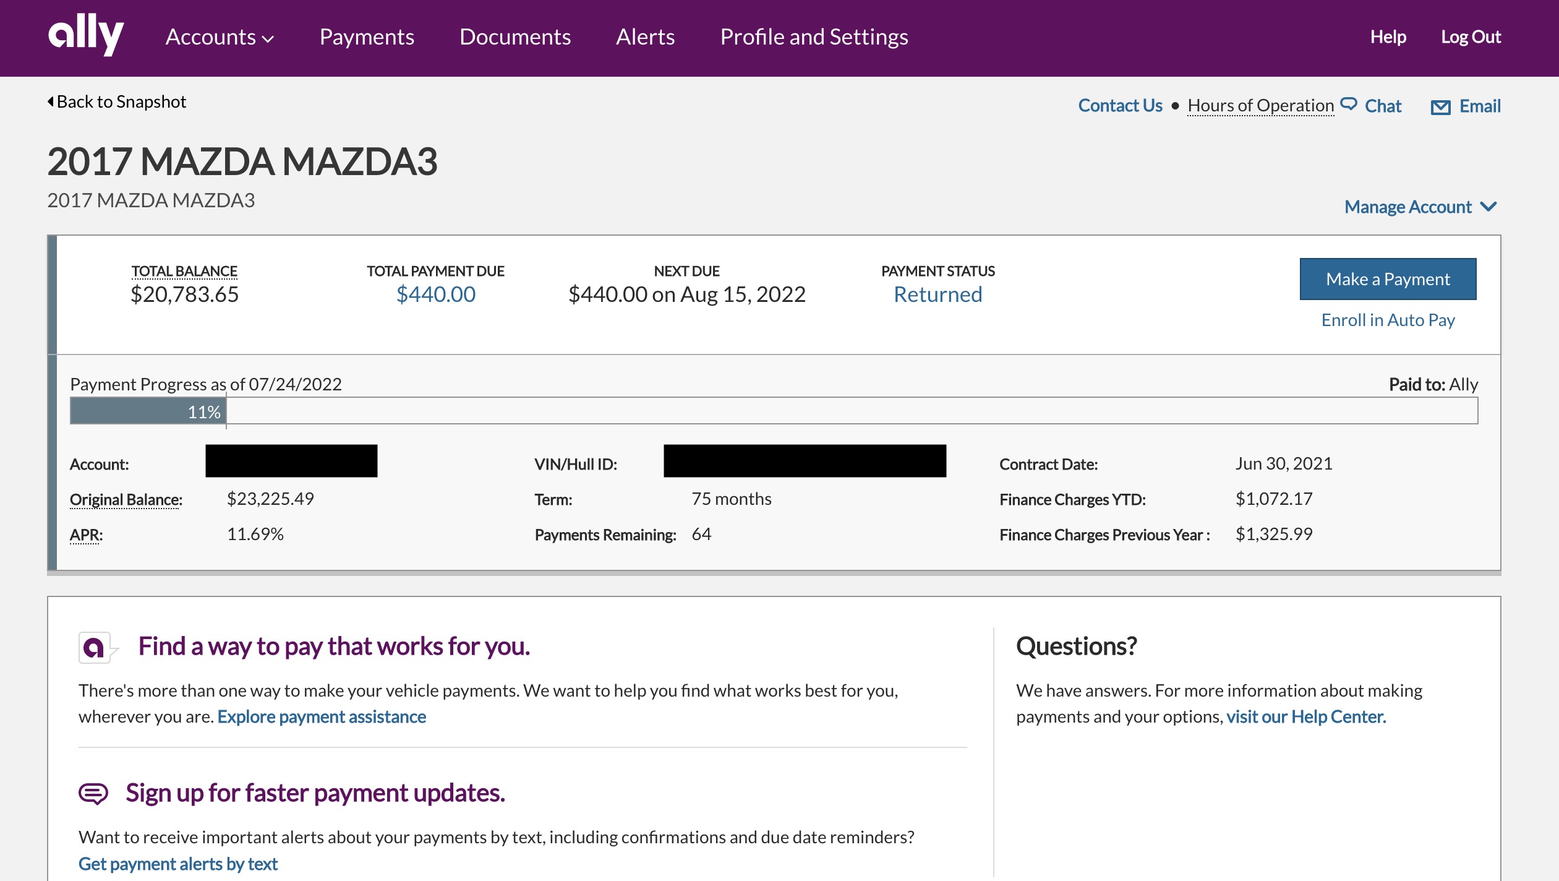Click the Original Balance label tooltip
Screen dimensions: 1559x881
[x=126, y=499]
